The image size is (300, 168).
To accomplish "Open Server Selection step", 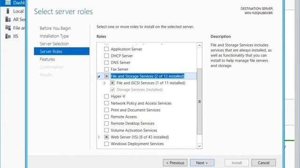I will (54, 44).
